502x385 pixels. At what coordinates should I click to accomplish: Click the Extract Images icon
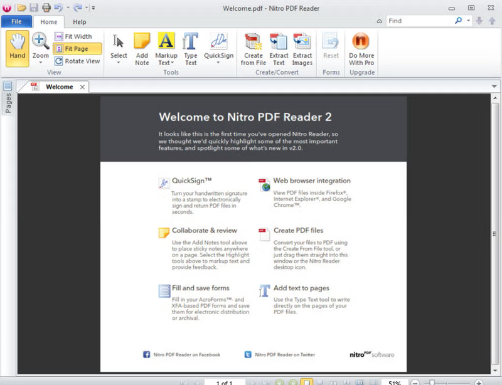[302, 41]
